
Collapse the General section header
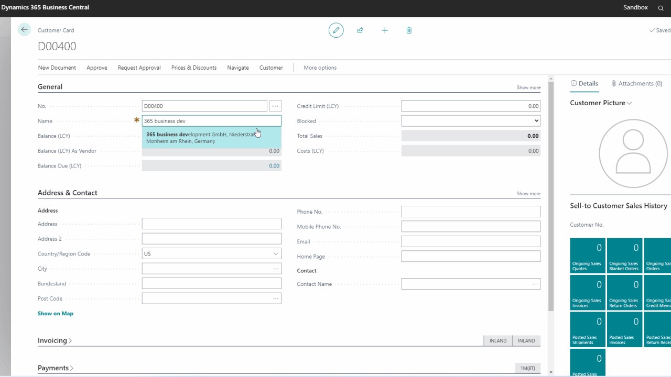pos(50,87)
